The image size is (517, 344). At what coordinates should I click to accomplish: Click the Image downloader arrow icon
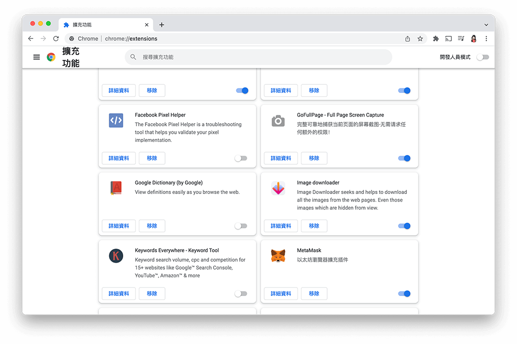click(x=278, y=188)
